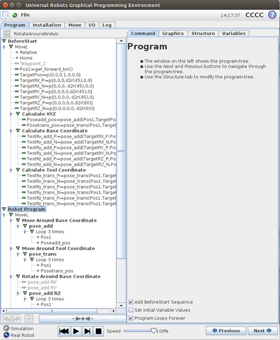
Task: Enable Set Initial Variable Values checkbox
Action: [131, 310]
